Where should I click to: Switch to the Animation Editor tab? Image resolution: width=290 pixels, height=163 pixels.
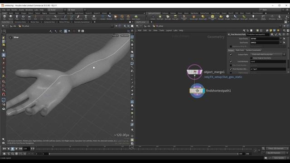coord(20,22)
